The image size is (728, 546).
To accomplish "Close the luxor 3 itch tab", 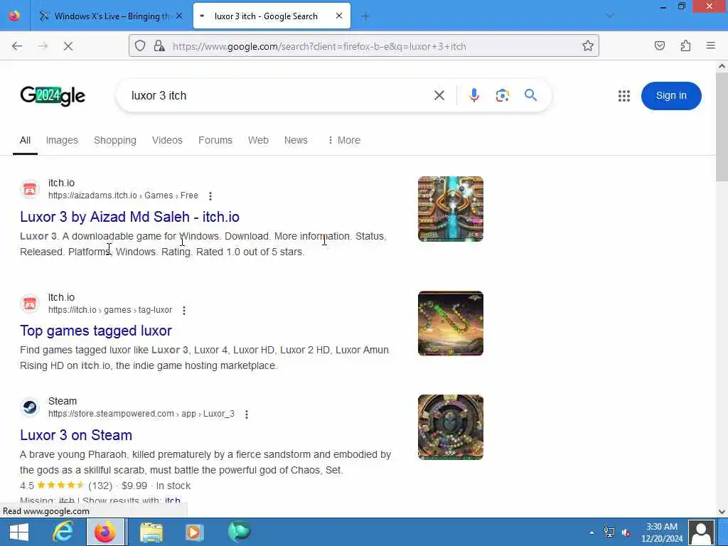I will click(x=339, y=16).
